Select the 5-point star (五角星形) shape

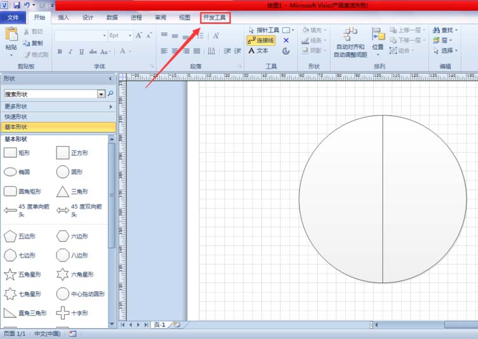click(x=22, y=275)
